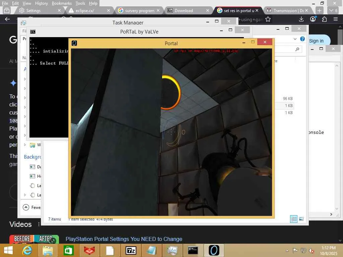The image size is (343, 257).
Task: Open the BEFORE AFTER video thumbnail
Action: (x=34, y=239)
